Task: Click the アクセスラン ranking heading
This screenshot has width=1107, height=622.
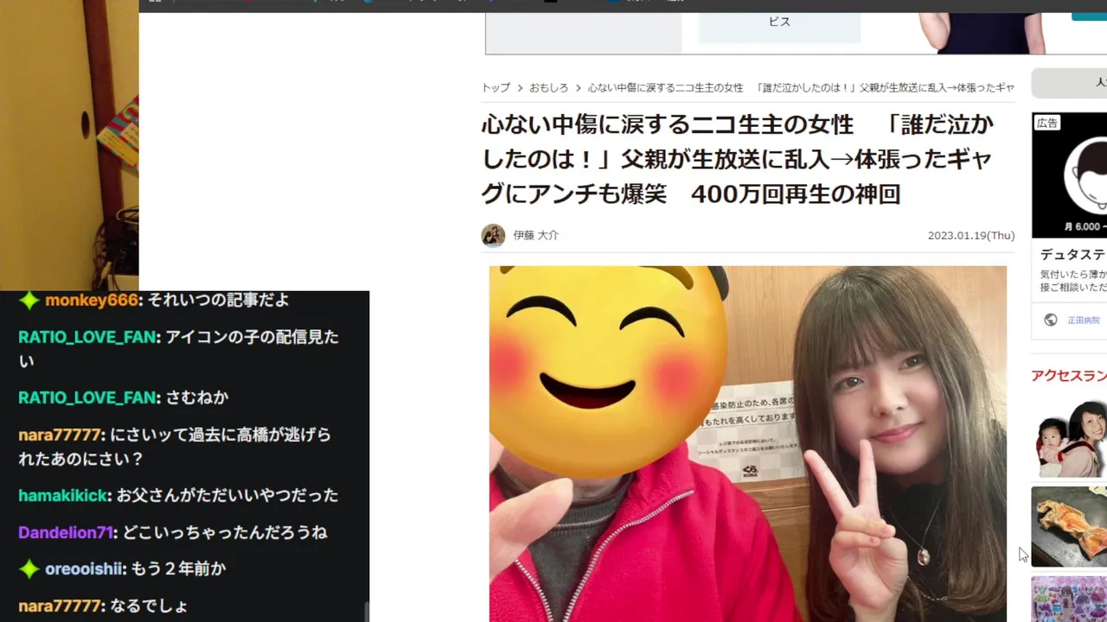Action: pos(1068,375)
